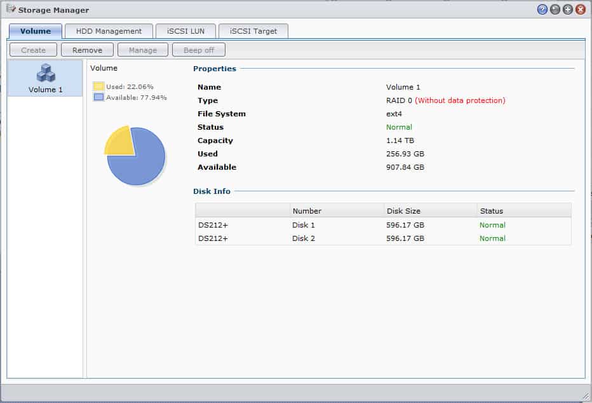592x403 pixels.
Task: Click the Type property label
Action: pos(208,100)
